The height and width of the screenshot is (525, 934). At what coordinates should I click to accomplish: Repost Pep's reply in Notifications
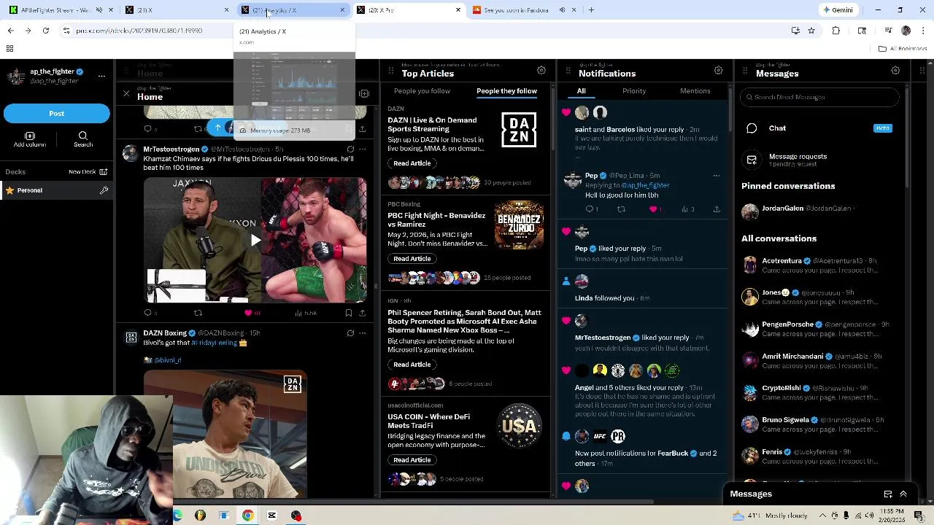coord(621,209)
